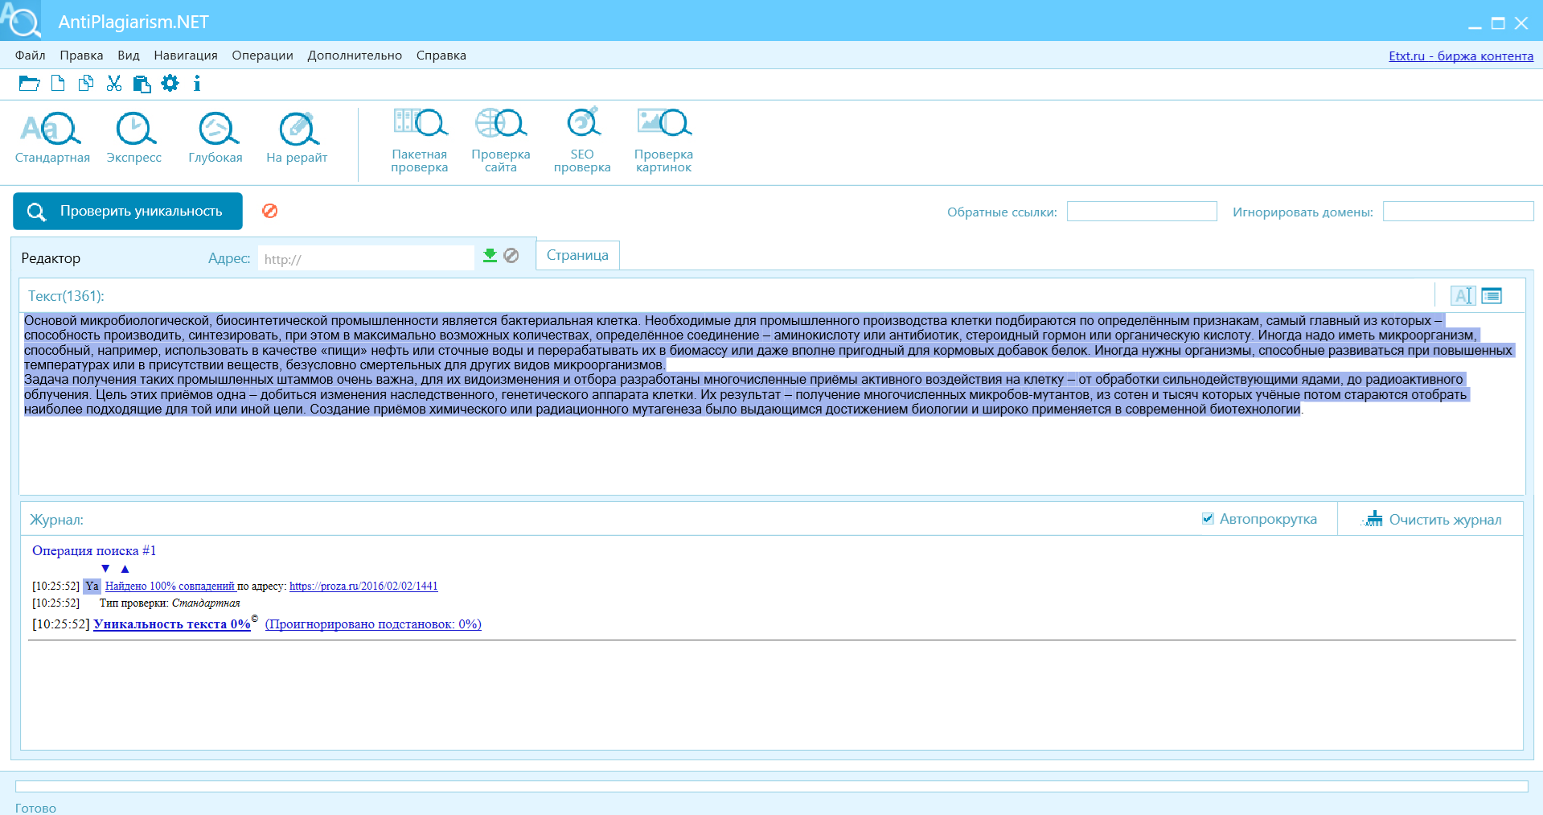
Task: Paste from clipboard icon
Action: click(x=142, y=84)
